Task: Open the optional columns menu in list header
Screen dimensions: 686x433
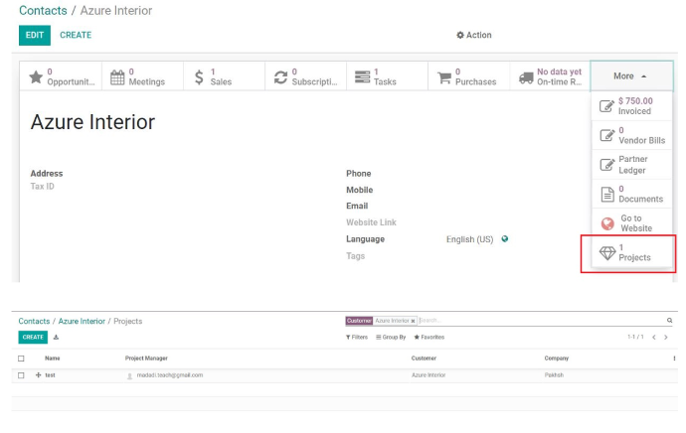Action: pyautogui.click(x=674, y=359)
